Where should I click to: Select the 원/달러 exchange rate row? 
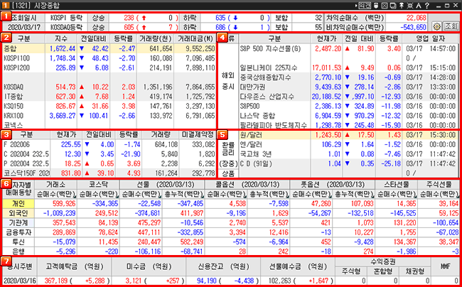(348, 135)
